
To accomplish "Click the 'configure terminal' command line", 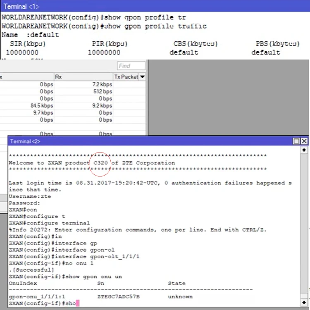I will pyautogui.click(x=49, y=223).
